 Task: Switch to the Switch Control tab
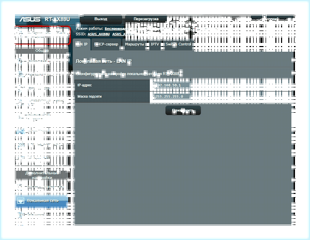click(178, 44)
